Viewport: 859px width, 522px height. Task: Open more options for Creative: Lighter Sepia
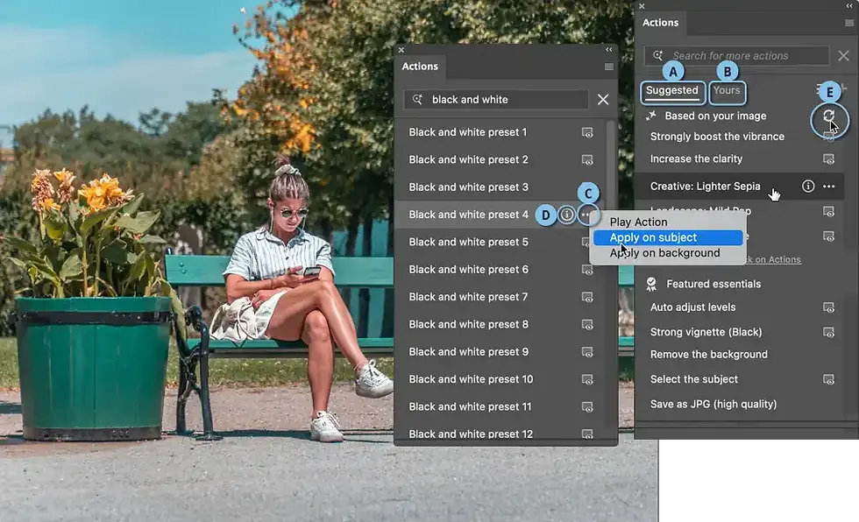[x=829, y=187]
